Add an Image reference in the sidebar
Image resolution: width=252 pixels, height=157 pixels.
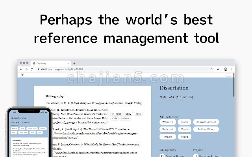pyautogui.click(x=168, y=137)
